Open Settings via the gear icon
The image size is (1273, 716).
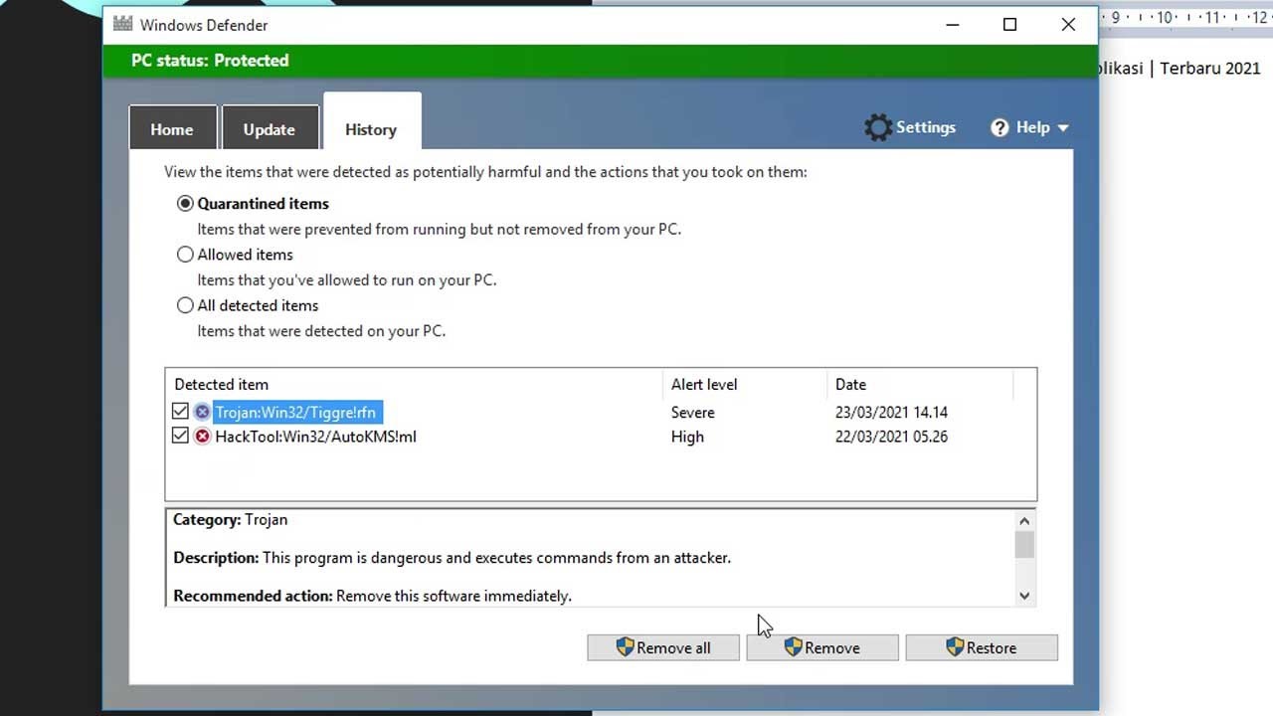point(878,127)
